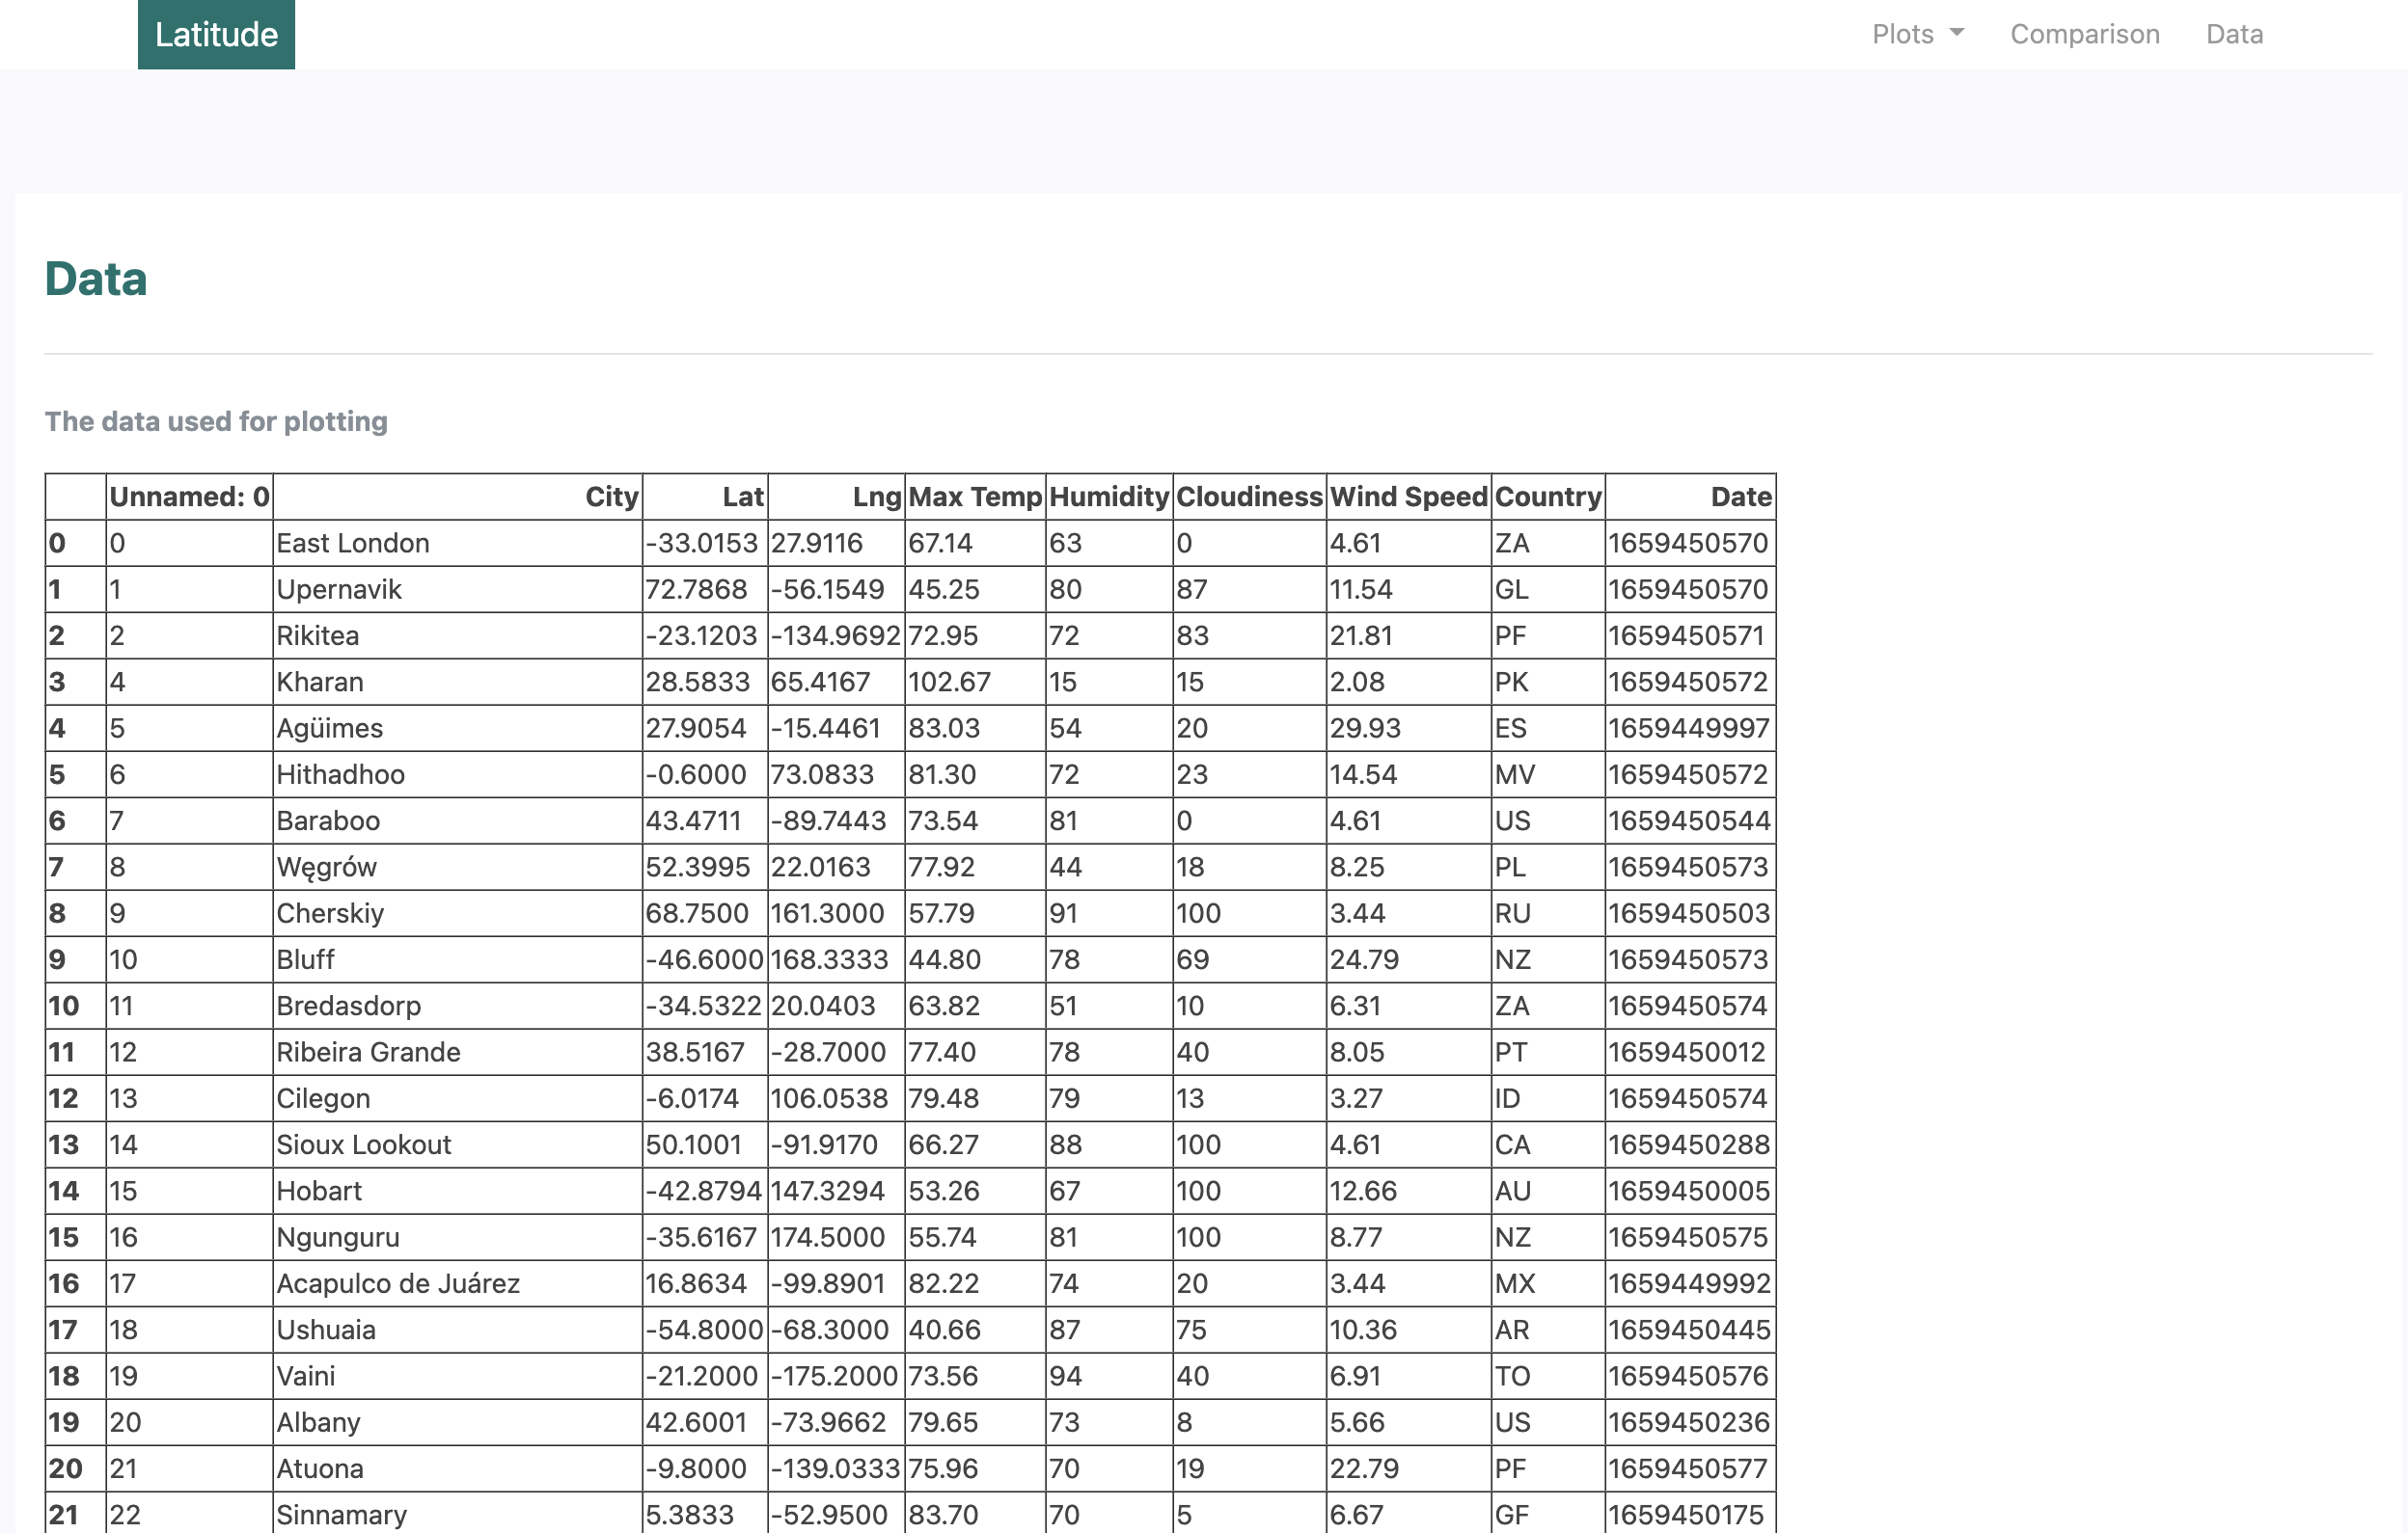Select the City column header
The width and height of the screenshot is (2408, 1533).
coord(611,497)
